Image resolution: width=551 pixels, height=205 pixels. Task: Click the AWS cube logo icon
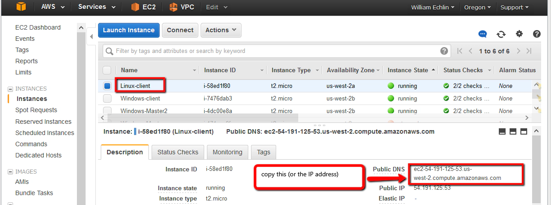[x=21, y=7]
